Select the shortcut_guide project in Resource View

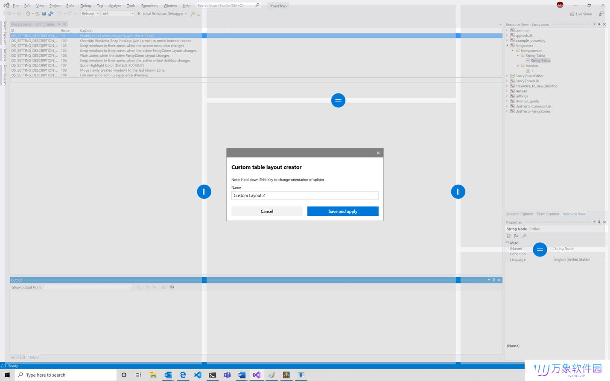pos(527,101)
